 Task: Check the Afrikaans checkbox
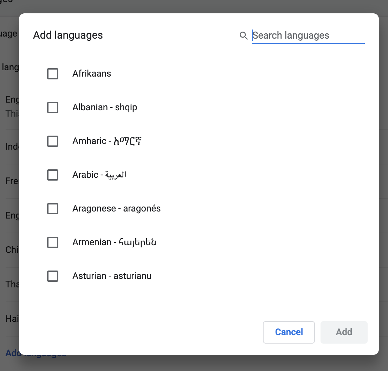click(x=53, y=74)
